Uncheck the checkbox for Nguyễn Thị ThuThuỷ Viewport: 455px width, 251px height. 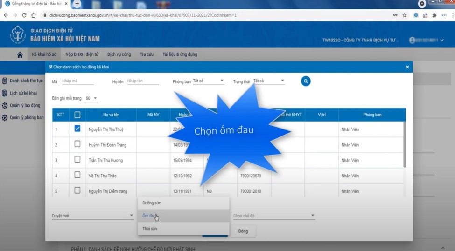pos(77,129)
